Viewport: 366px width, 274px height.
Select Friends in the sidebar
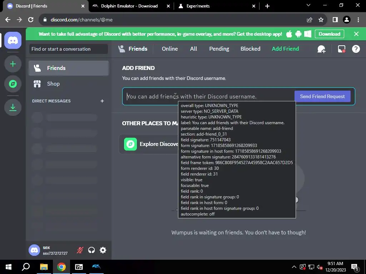(68, 68)
